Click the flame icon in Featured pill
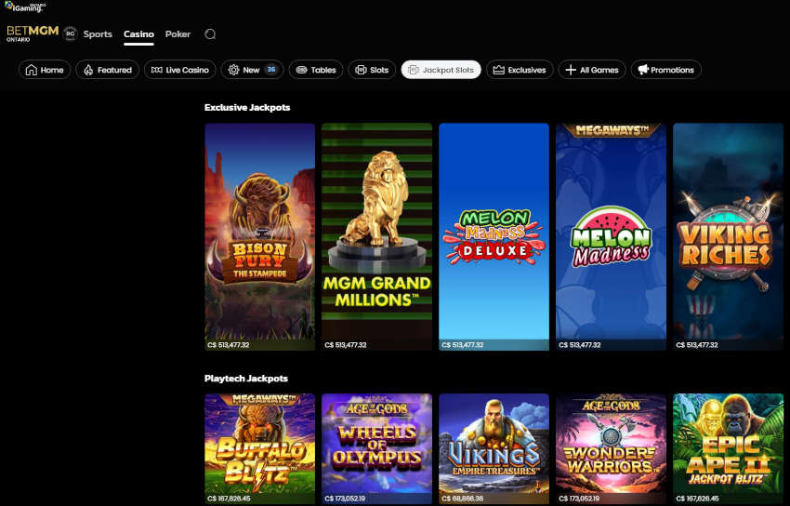The image size is (790, 506). [88, 70]
